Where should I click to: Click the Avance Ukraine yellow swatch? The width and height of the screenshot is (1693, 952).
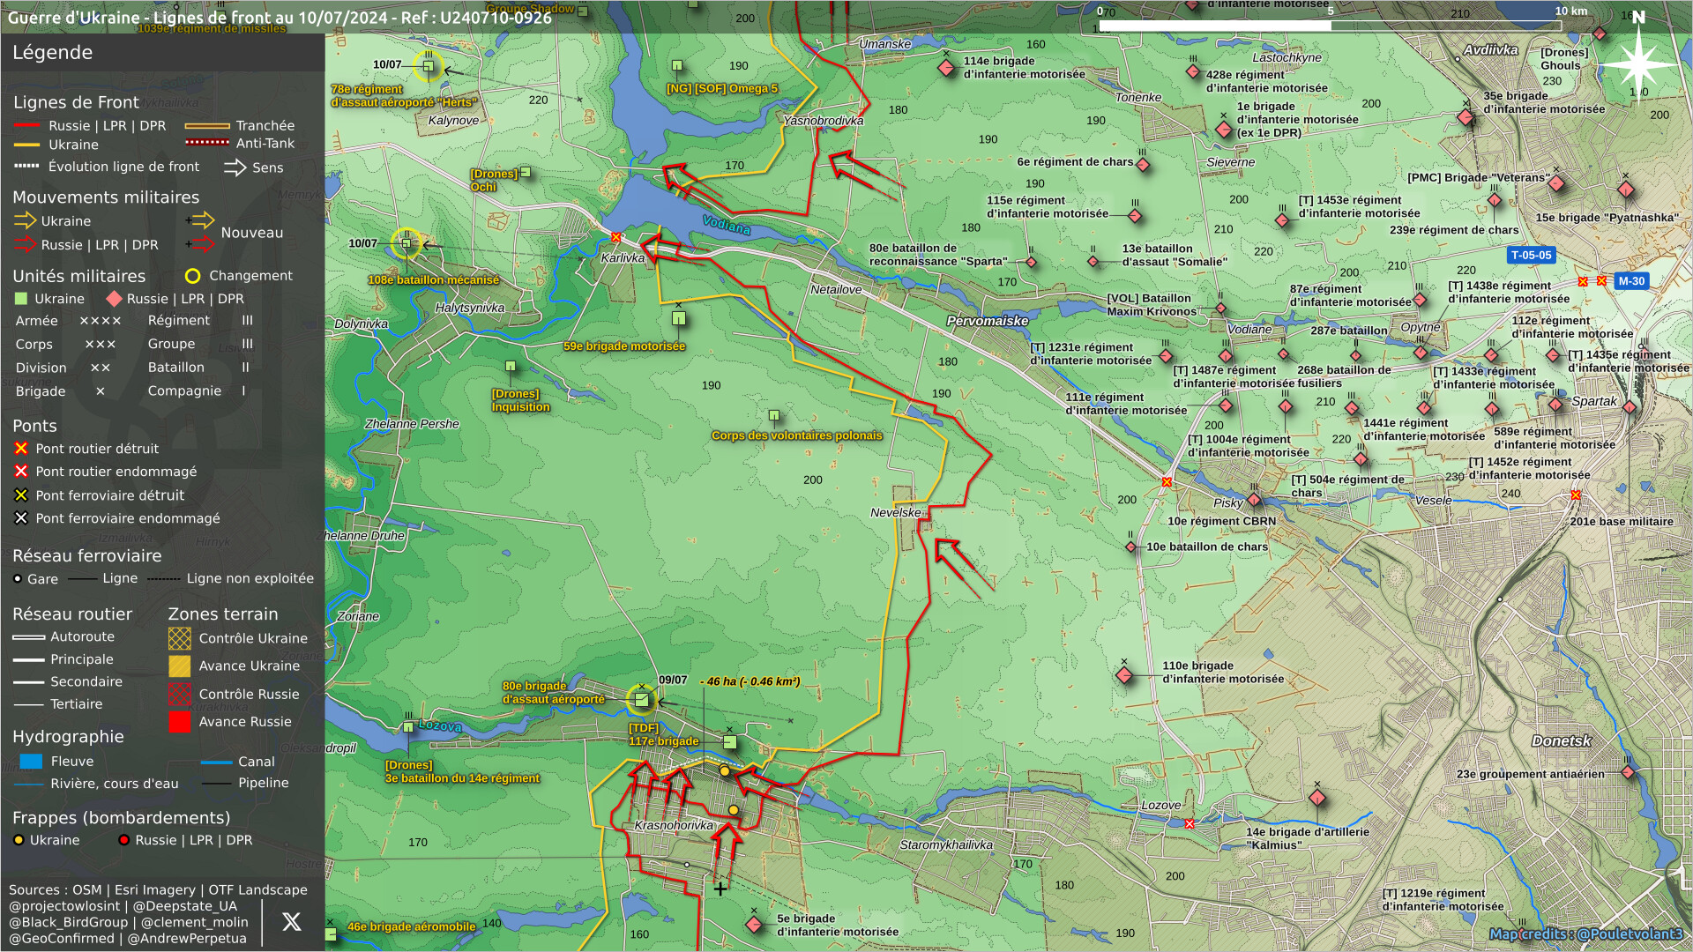180,666
